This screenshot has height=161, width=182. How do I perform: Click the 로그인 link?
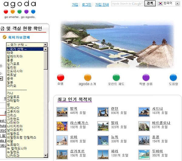pyautogui.click(x=86, y=5)
